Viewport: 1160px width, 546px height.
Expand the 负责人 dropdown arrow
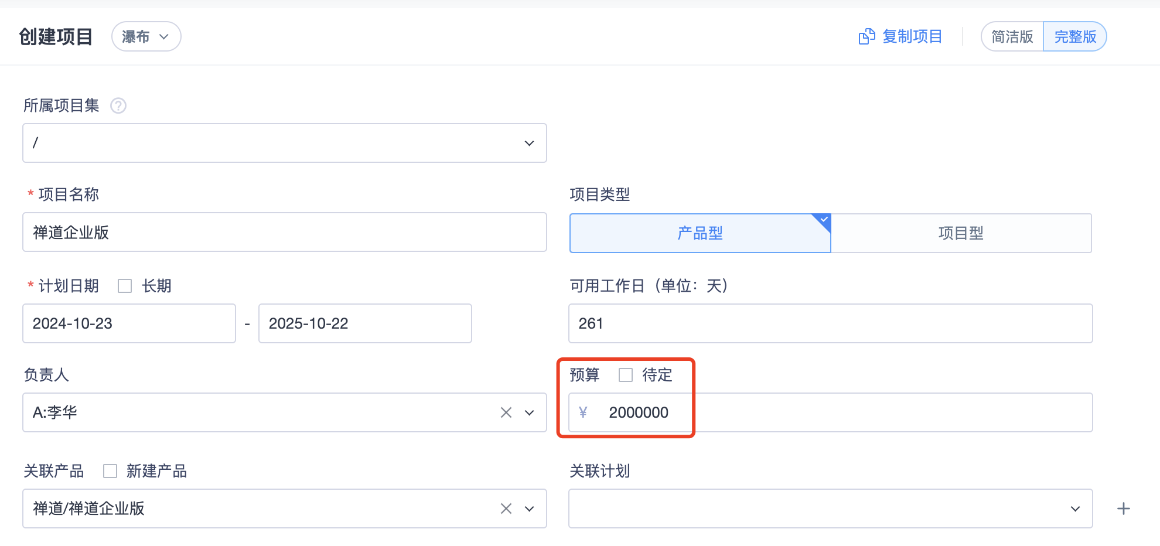(530, 412)
